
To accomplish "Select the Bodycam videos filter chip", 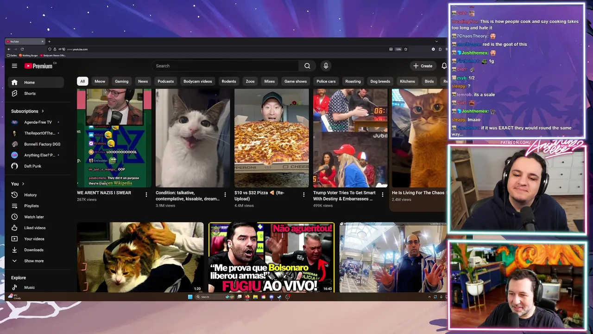I will pos(198,81).
